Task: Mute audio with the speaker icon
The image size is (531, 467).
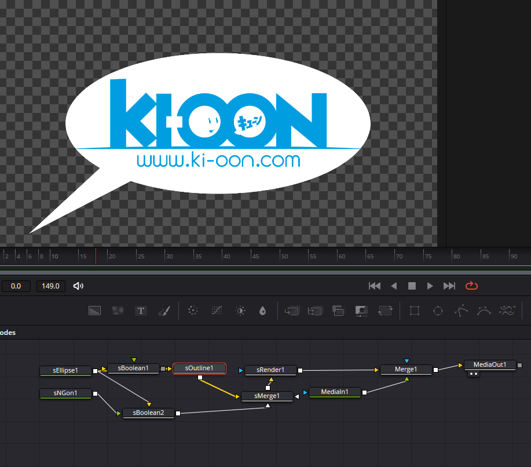Action: [x=78, y=286]
